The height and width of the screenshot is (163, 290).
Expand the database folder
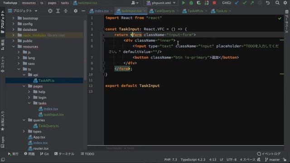13,29
